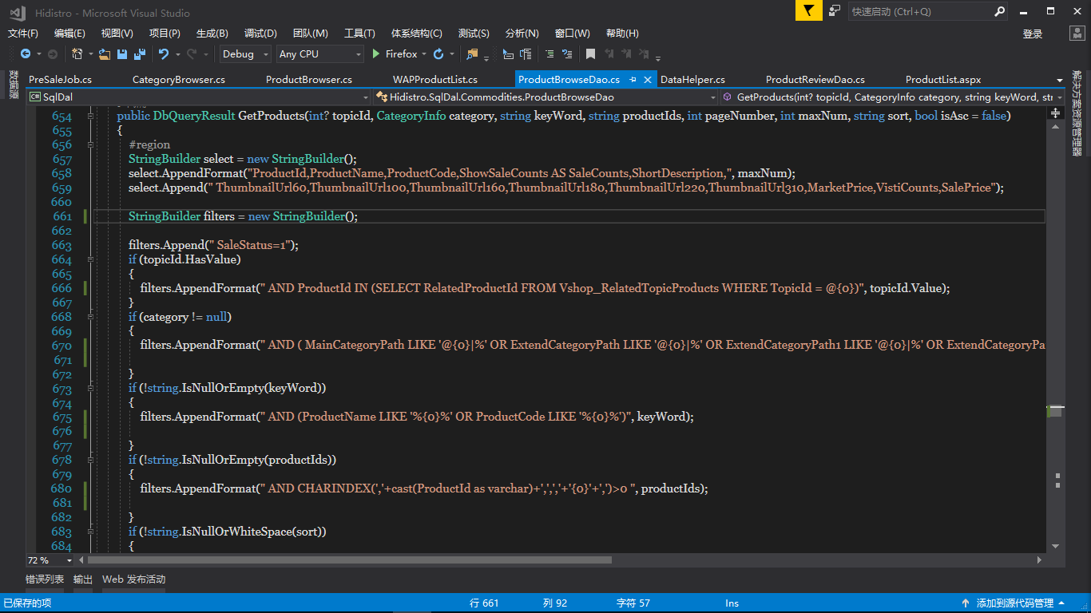Click the 登录 sign-in link
This screenshot has height=613, width=1091.
tap(1033, 34)
